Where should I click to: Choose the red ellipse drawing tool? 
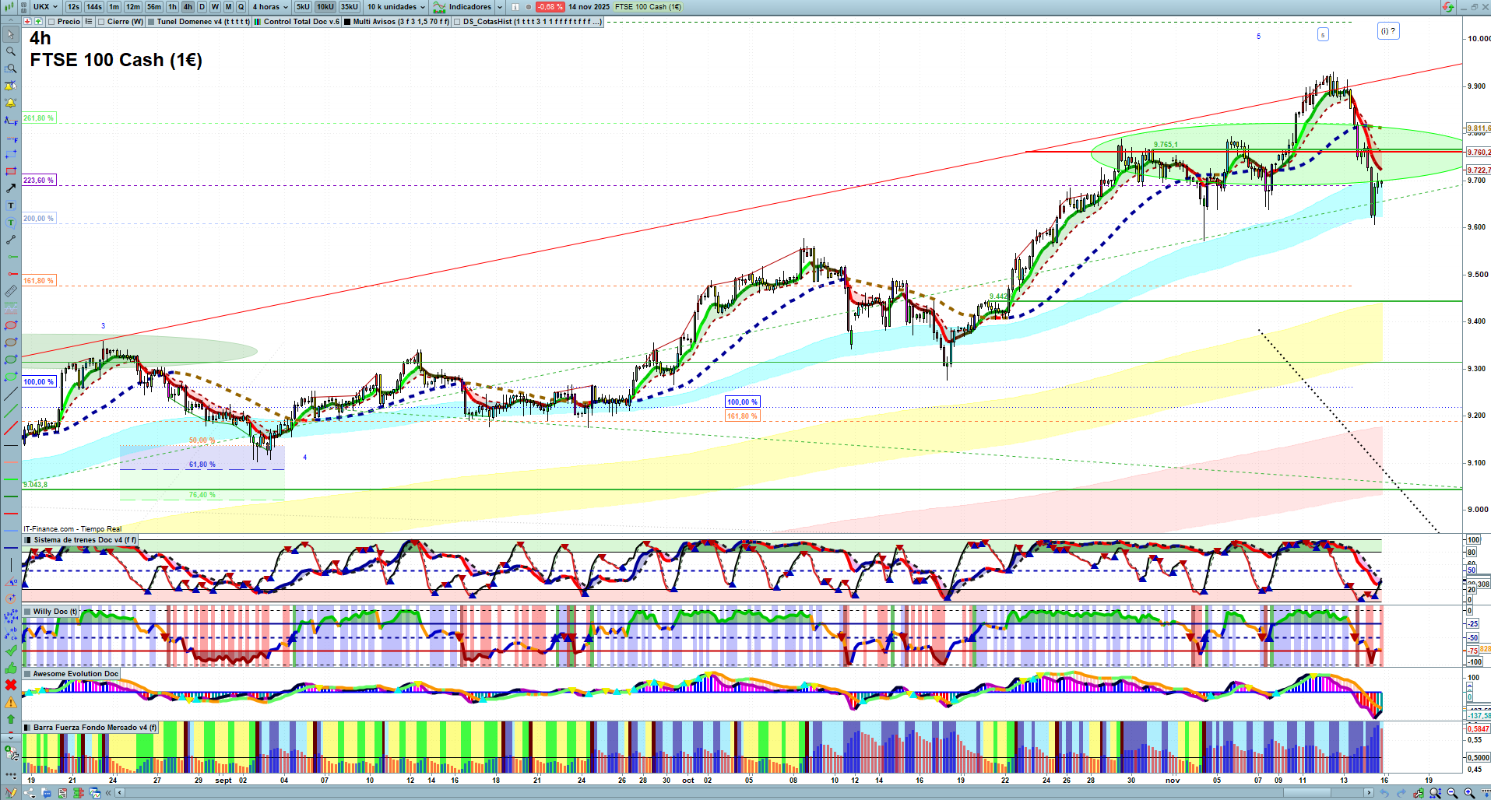point(11,325)
